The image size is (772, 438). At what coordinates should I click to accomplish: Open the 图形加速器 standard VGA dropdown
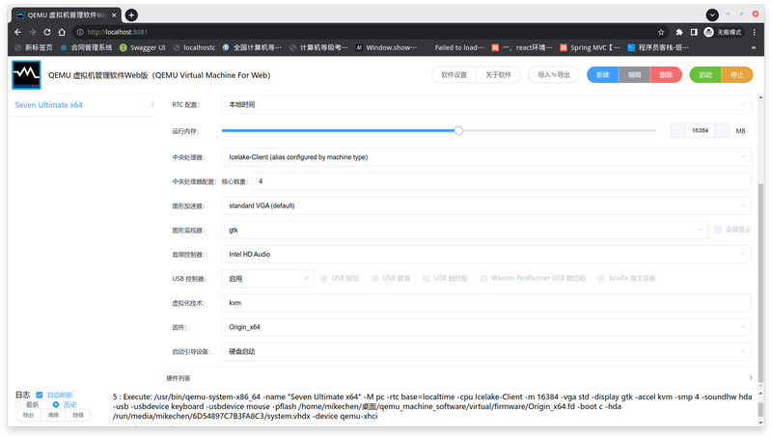tap(486, 205)
